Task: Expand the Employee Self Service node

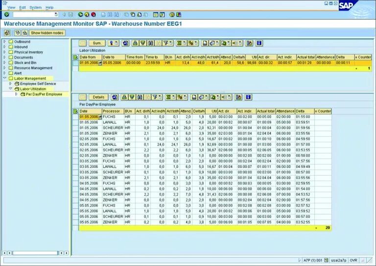Action: pos(10,83)
